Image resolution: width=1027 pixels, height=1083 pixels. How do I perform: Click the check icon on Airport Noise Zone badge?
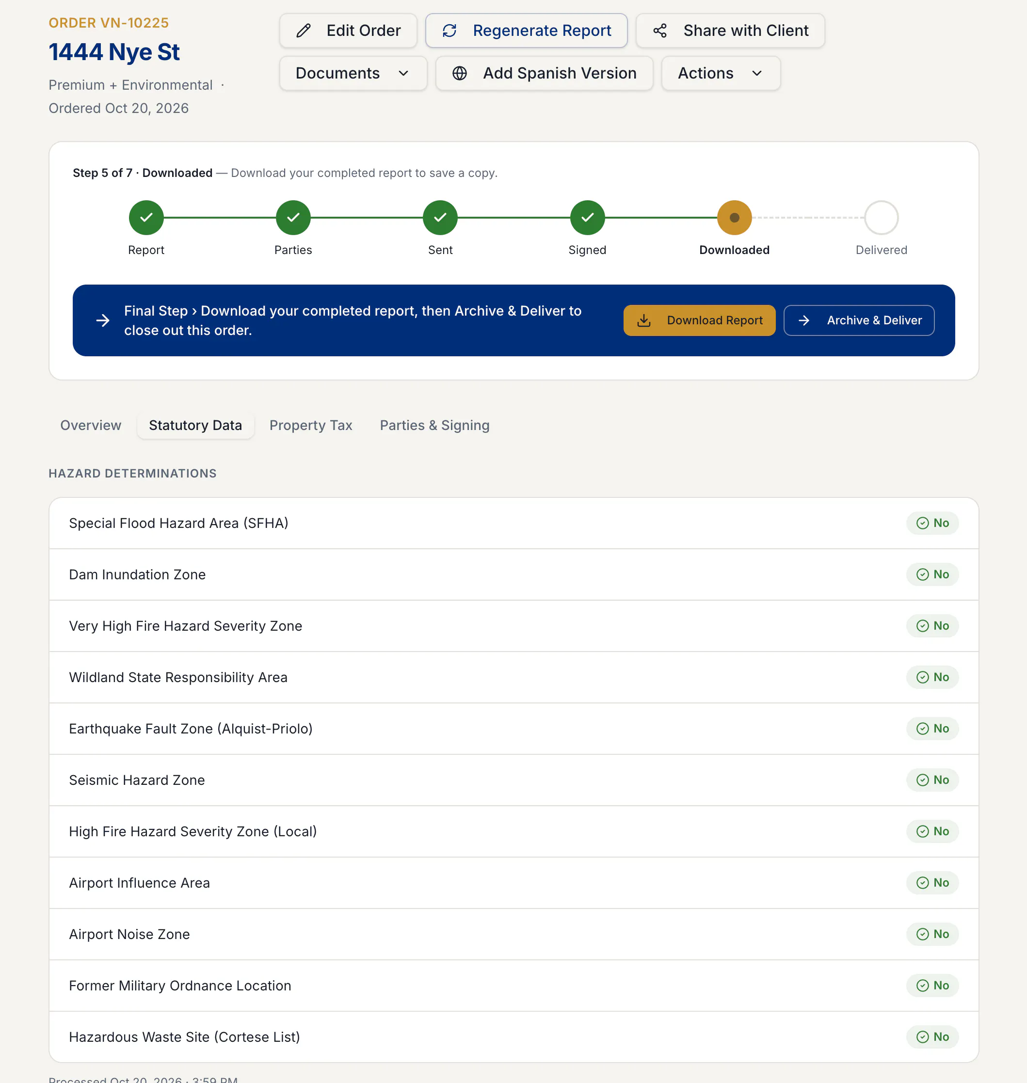point(922,934)
